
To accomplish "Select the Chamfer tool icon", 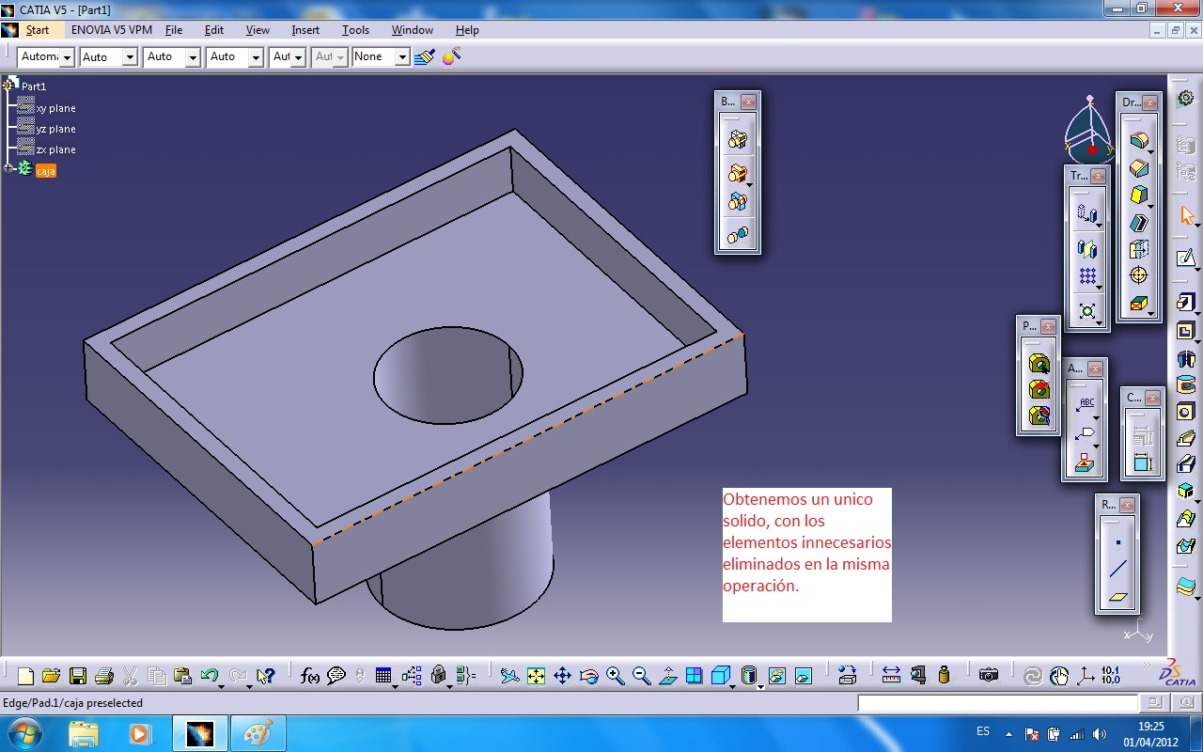I will [1139, 169].
